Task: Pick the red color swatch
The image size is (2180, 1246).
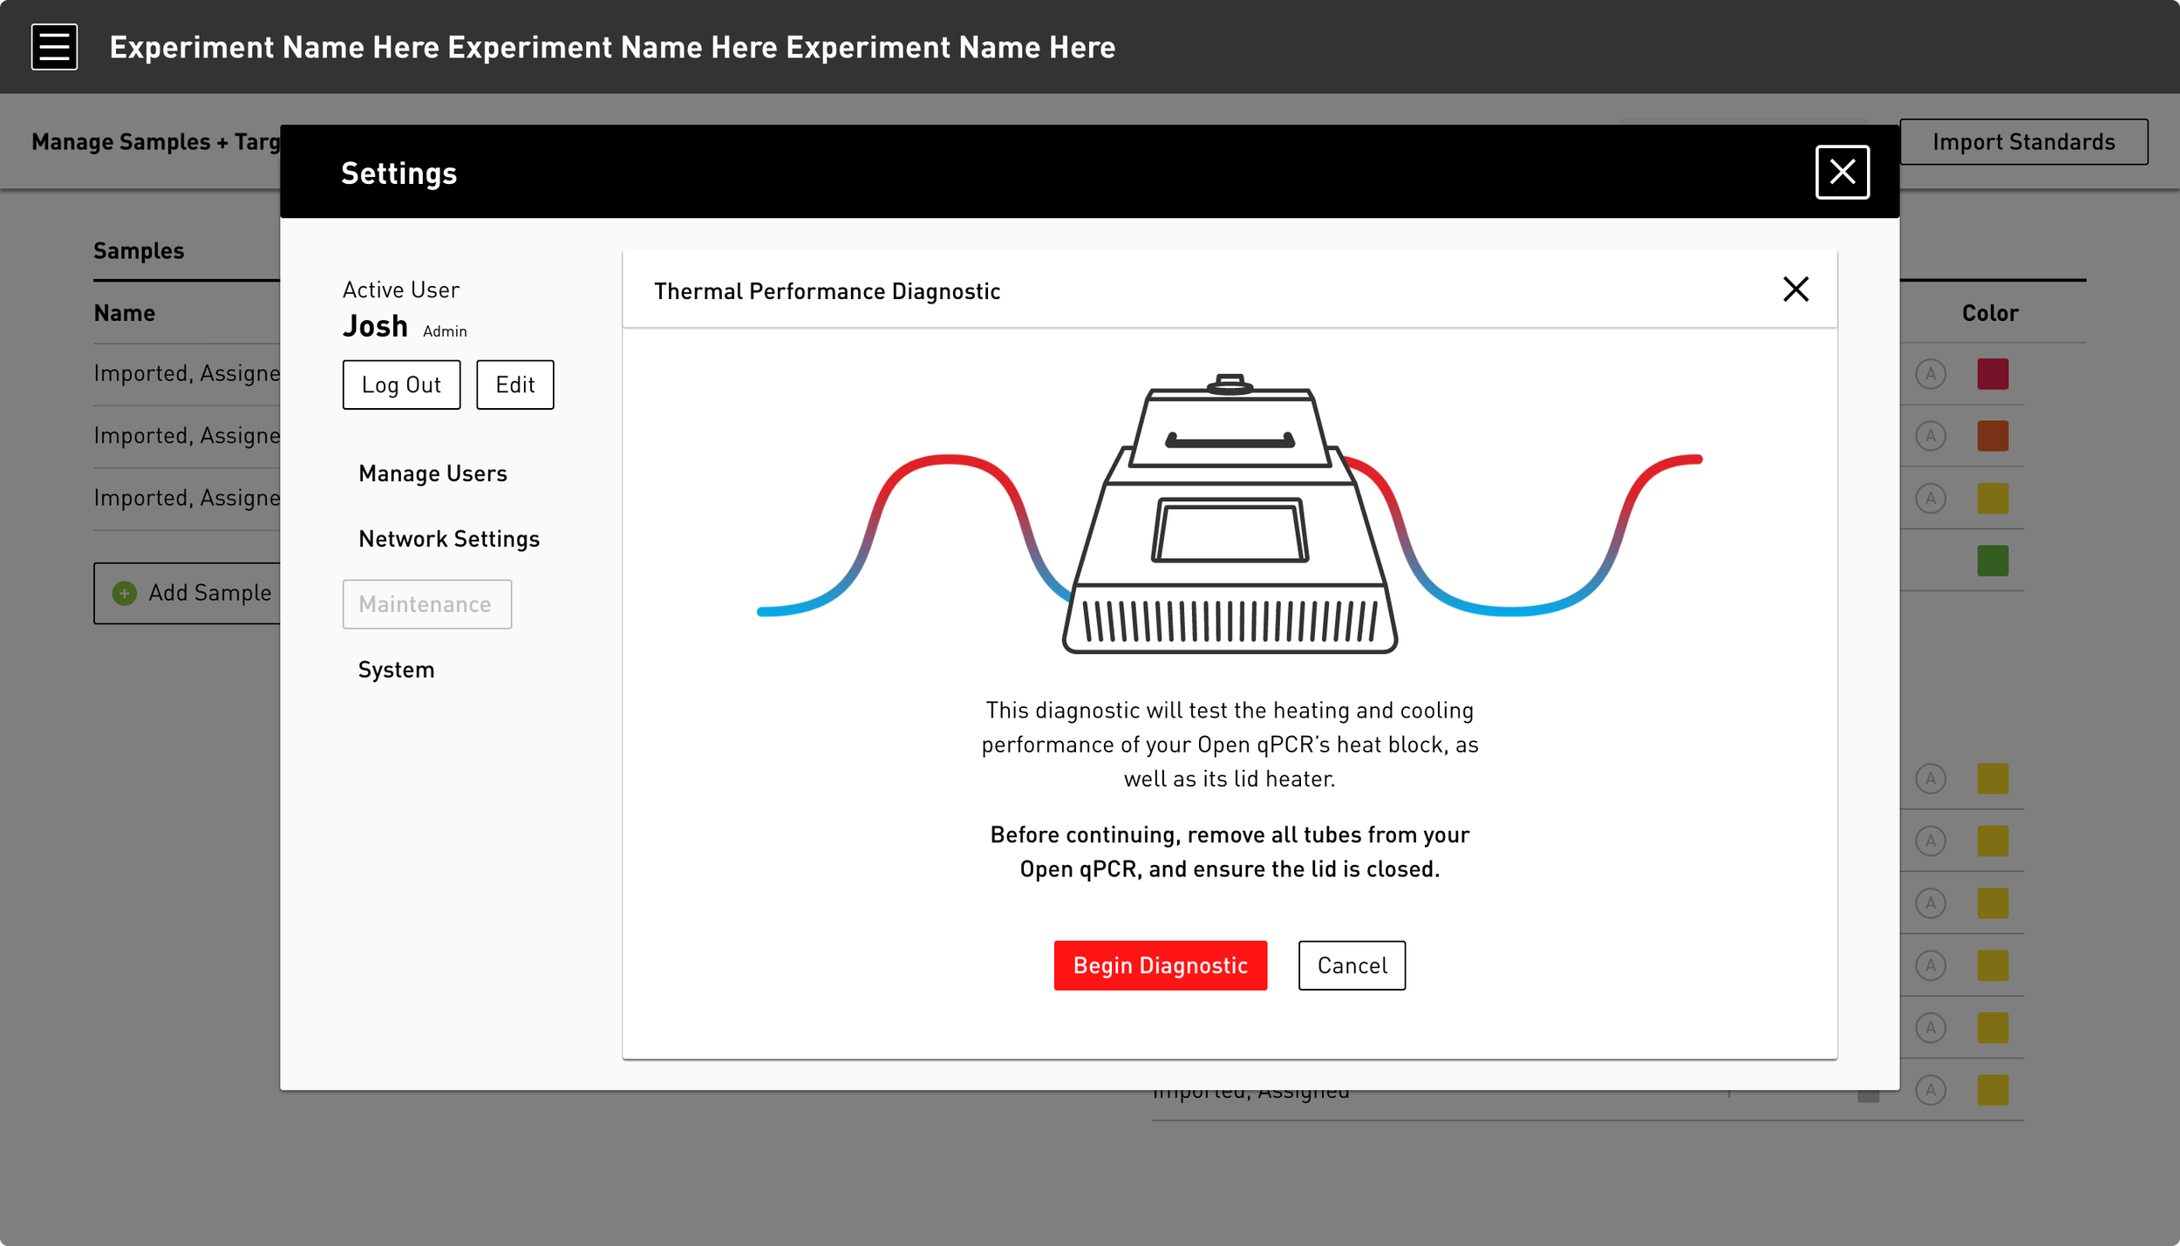Action: (x=1993, y=374)
